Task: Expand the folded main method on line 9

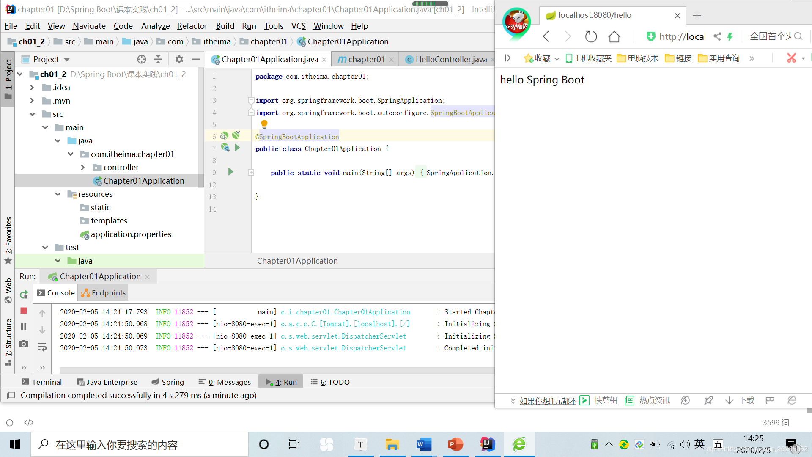Action: [x=251, y=172]
